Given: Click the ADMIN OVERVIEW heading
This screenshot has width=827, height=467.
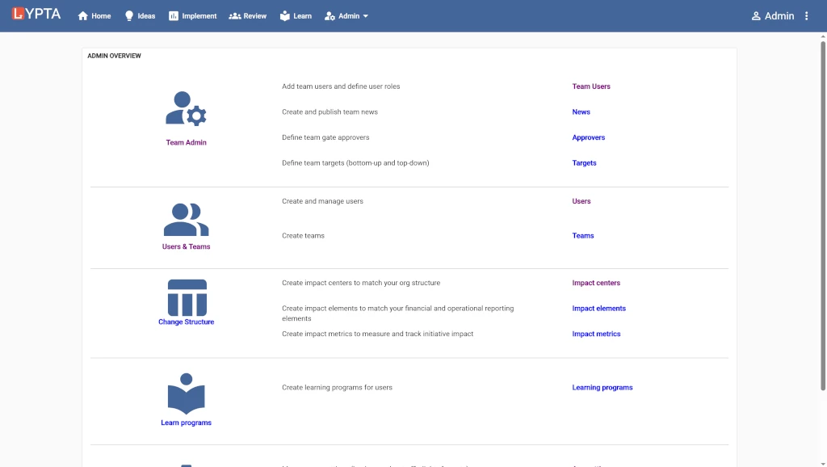Looking at the screenshot, I should click(x=114, y=56).
